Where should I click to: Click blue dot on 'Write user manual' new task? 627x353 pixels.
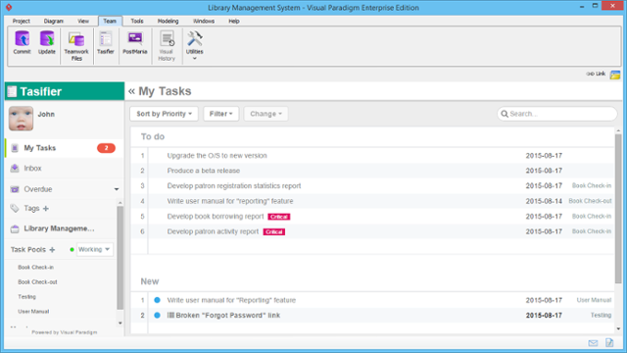(157, 300)
